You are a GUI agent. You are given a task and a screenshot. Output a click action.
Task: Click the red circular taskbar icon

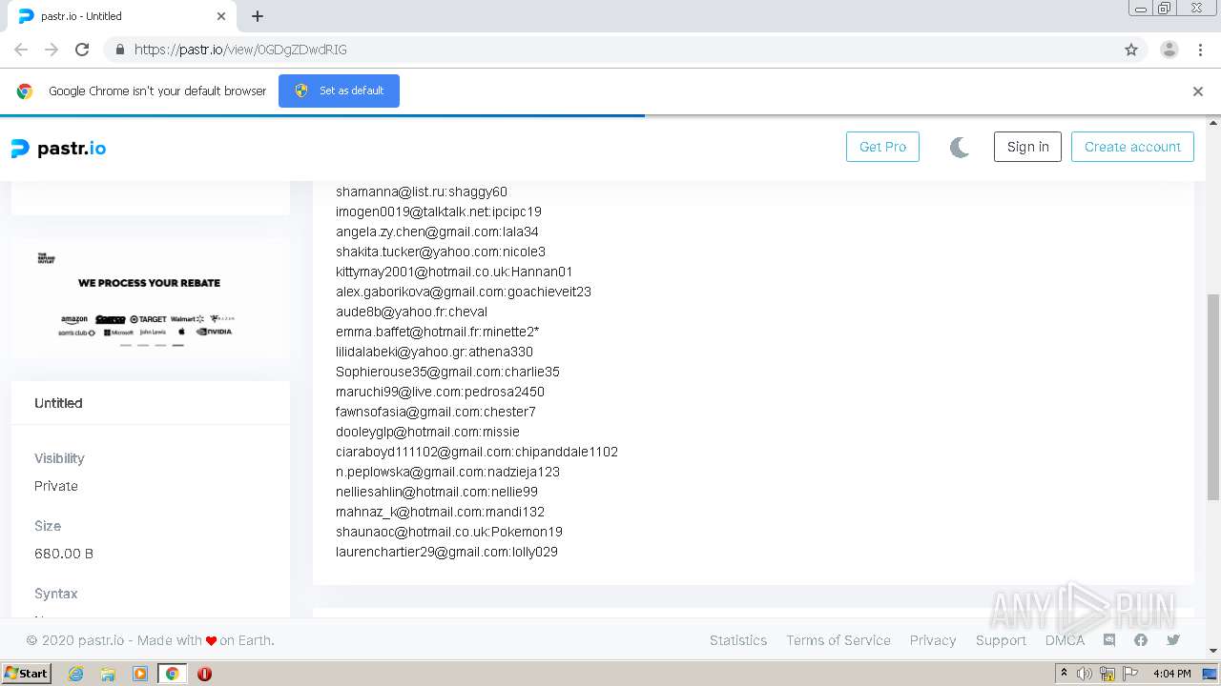tap(204, 674)
